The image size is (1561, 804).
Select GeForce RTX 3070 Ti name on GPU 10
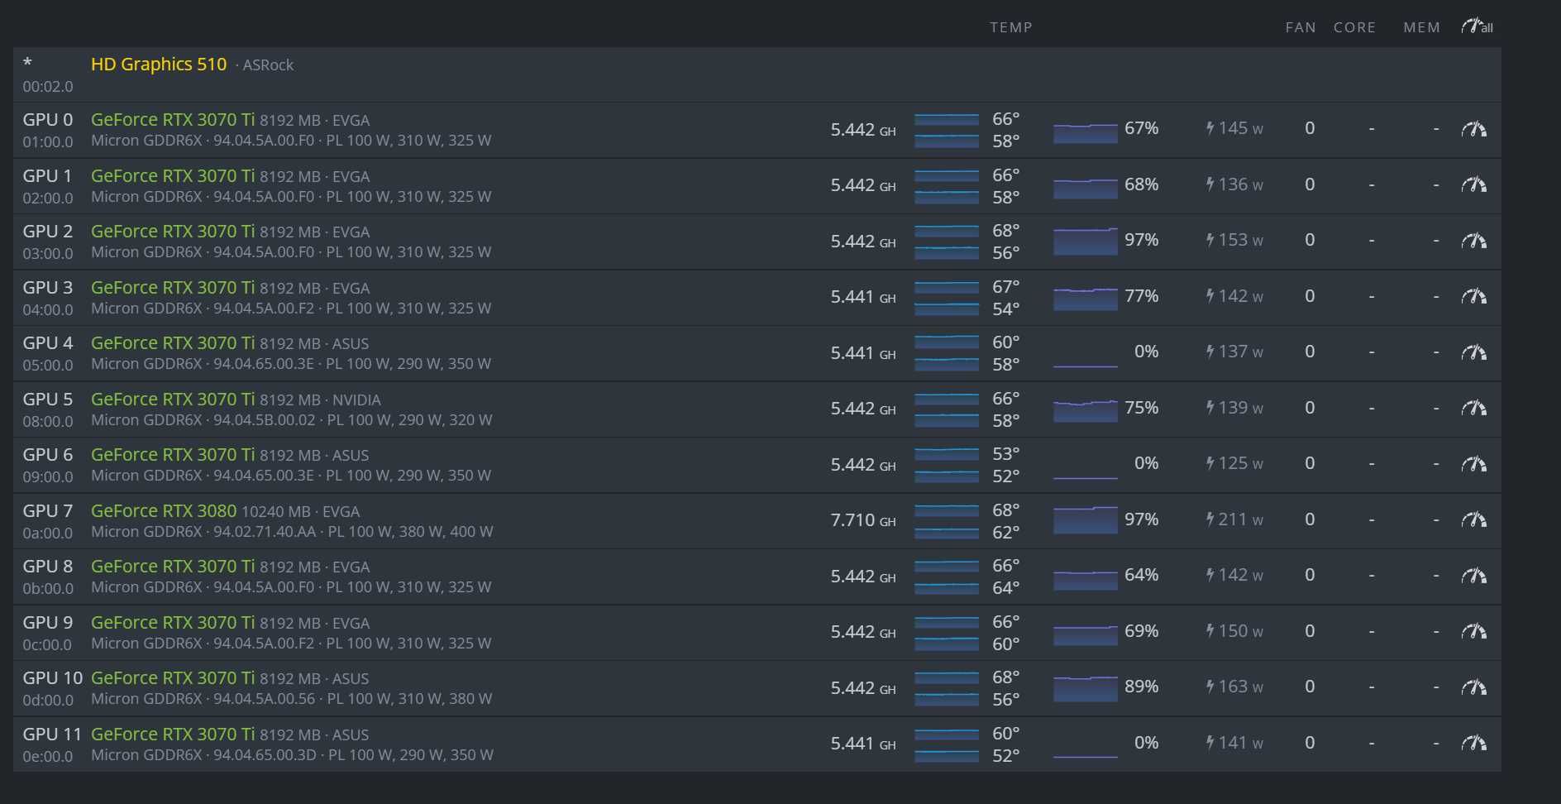(x=173, y=677)
